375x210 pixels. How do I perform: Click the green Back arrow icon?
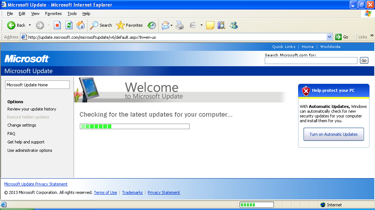[x=11, y=25]
